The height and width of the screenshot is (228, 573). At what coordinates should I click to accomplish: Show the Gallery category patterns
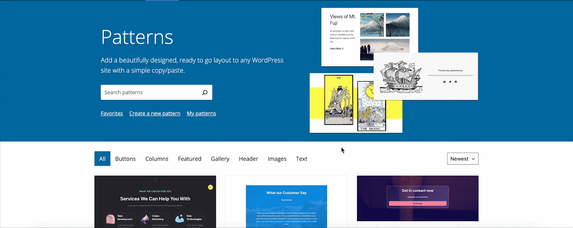click(220, 159)
